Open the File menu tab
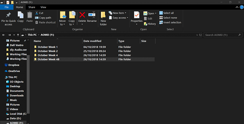 [7, 7]
